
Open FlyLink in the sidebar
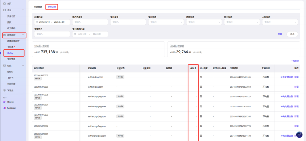(11, 102)
